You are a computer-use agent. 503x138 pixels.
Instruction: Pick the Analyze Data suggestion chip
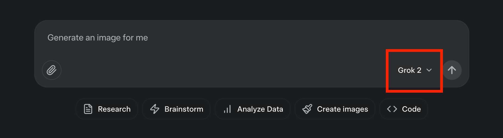tap(253, 109)
